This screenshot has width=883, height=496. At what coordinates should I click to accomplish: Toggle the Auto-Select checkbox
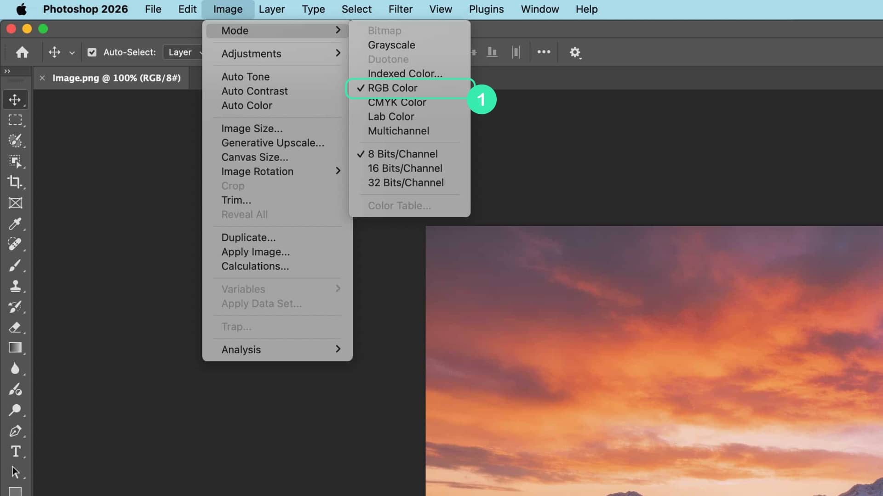click(92, 52)
